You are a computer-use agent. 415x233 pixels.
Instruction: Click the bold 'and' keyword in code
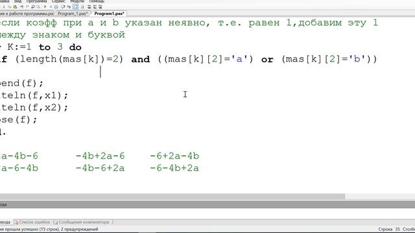[x=141, y=59]
